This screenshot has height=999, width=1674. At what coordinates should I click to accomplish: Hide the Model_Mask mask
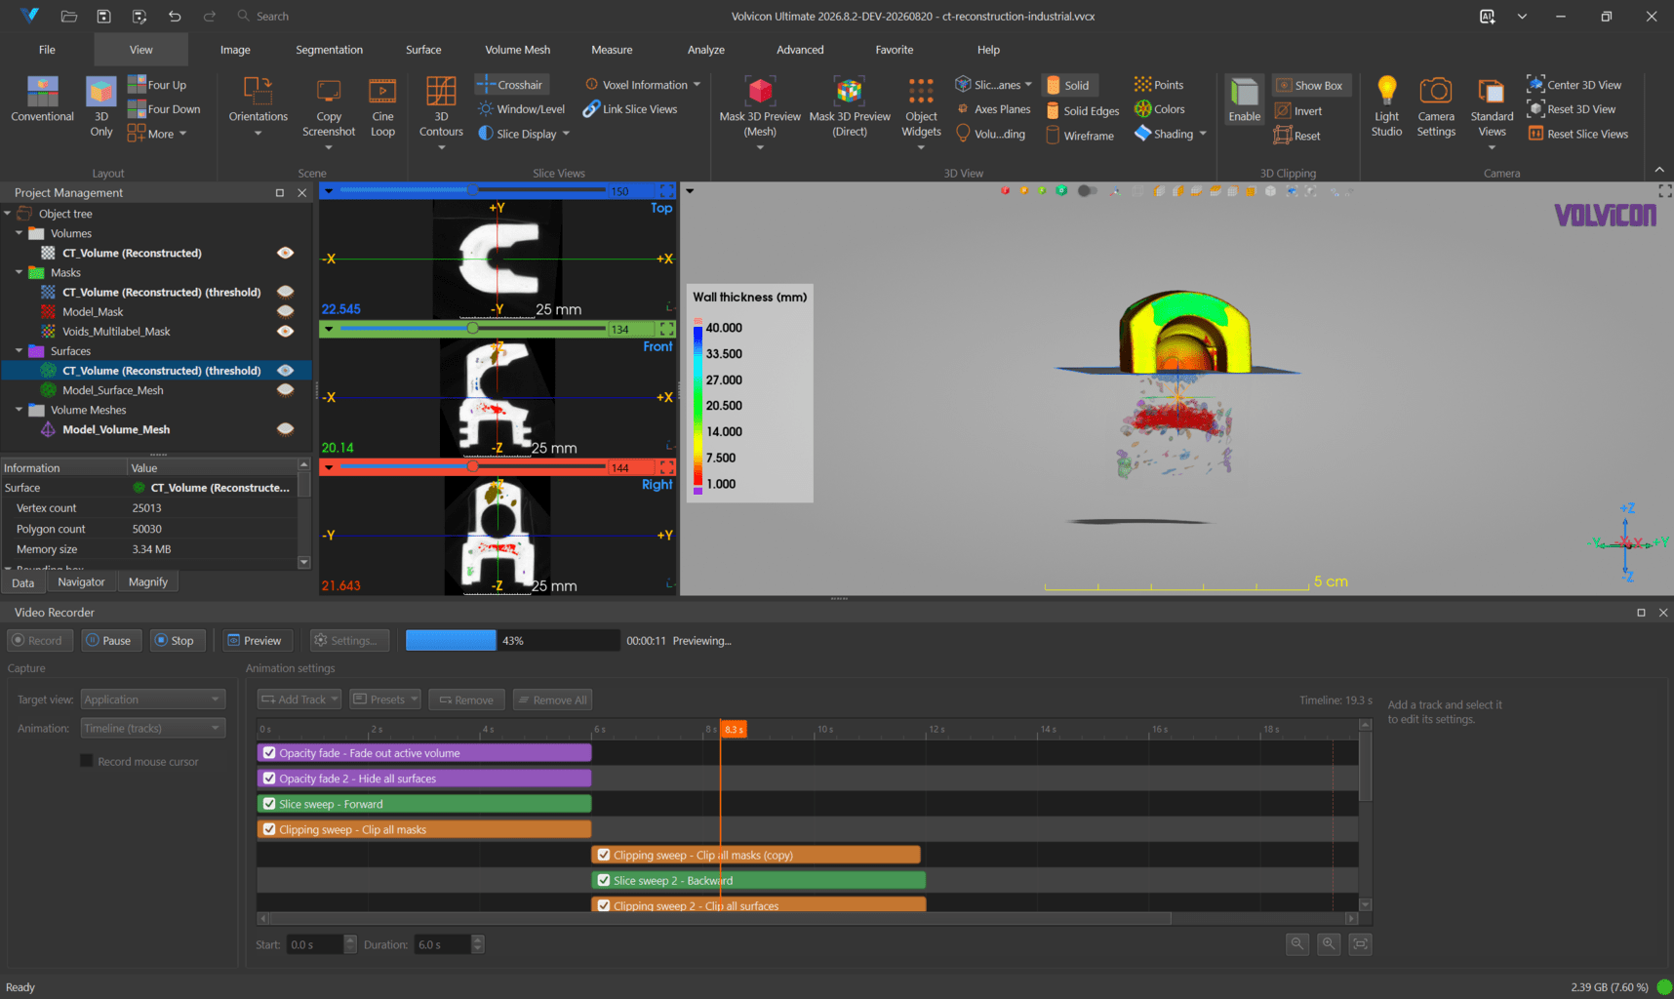click(285, 311)
